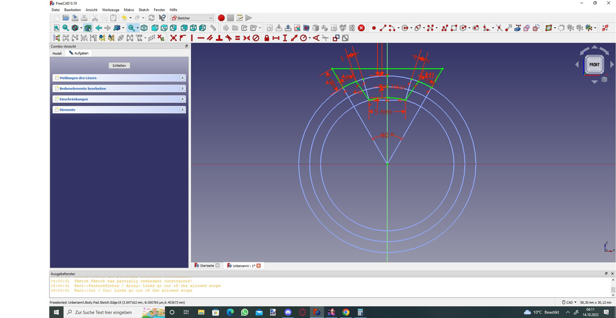The width and height of the screenshot is (616, 318).
Task: Apply symmetric constraint
Action: pyautogui.click(x=246, y=37)
